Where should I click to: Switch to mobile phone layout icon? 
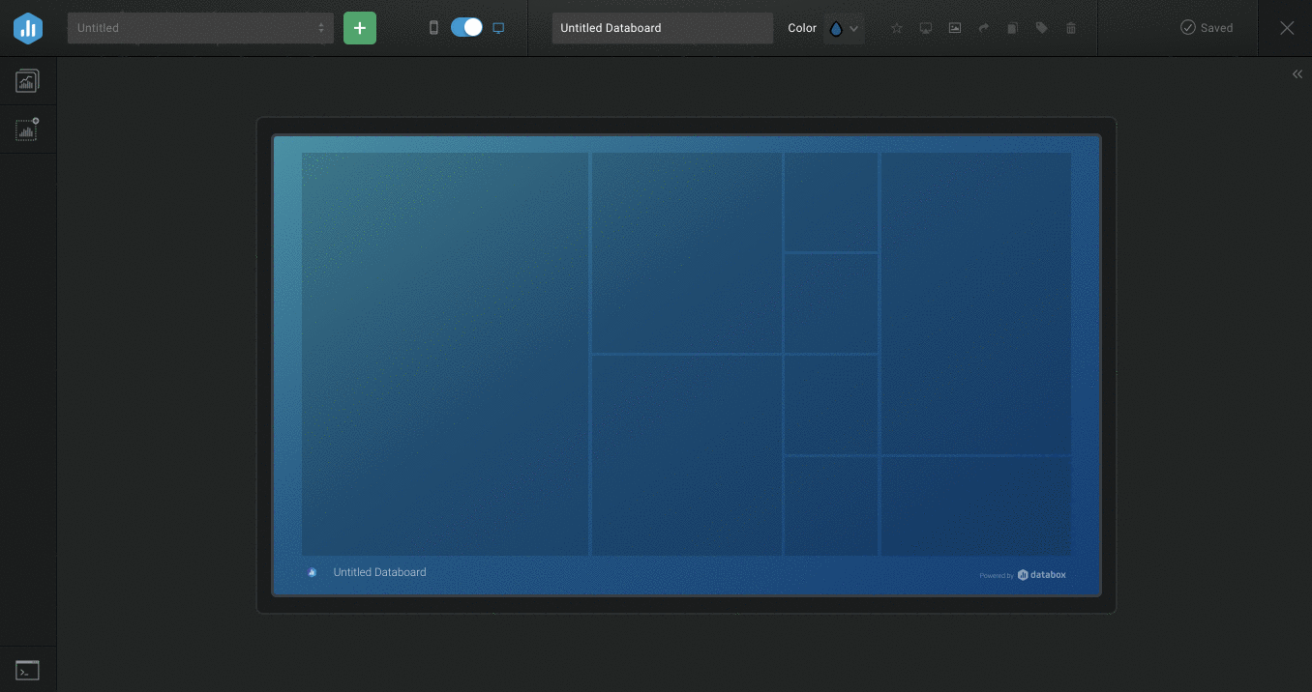coord(433,28)
